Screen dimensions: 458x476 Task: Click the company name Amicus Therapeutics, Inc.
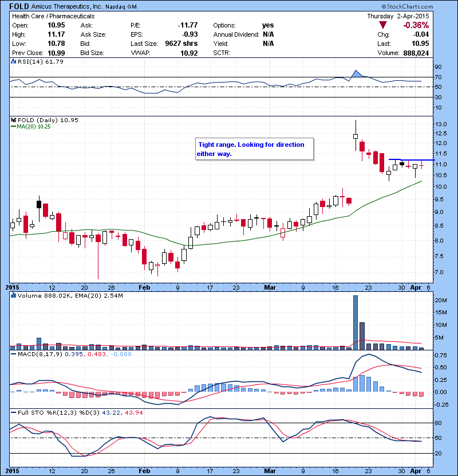66,7
